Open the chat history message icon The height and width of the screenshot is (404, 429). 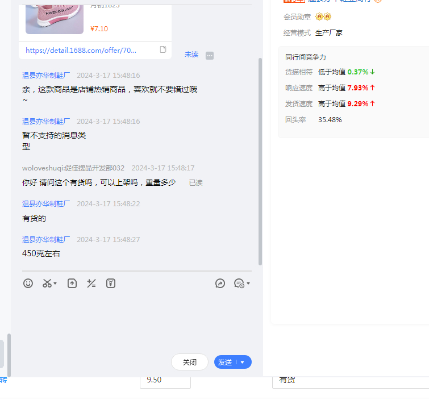pyautogui.click(x=239, y=283)
